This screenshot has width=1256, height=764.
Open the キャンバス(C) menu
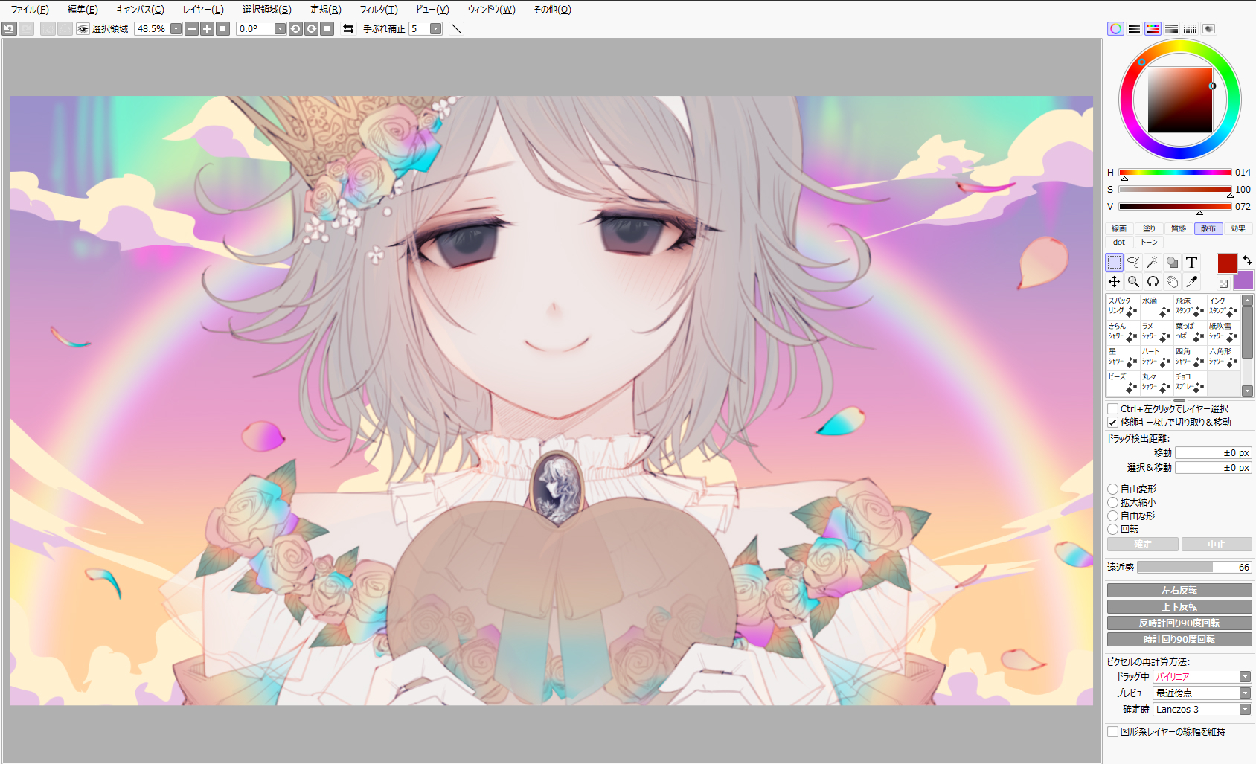point(141,10)
